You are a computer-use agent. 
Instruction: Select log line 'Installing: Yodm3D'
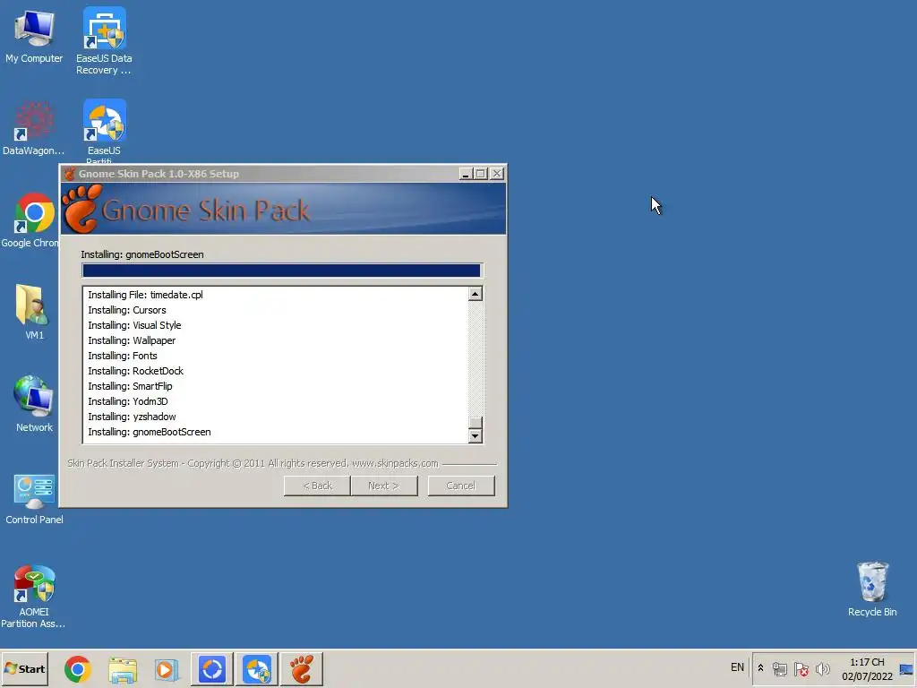tap(127, 401)
